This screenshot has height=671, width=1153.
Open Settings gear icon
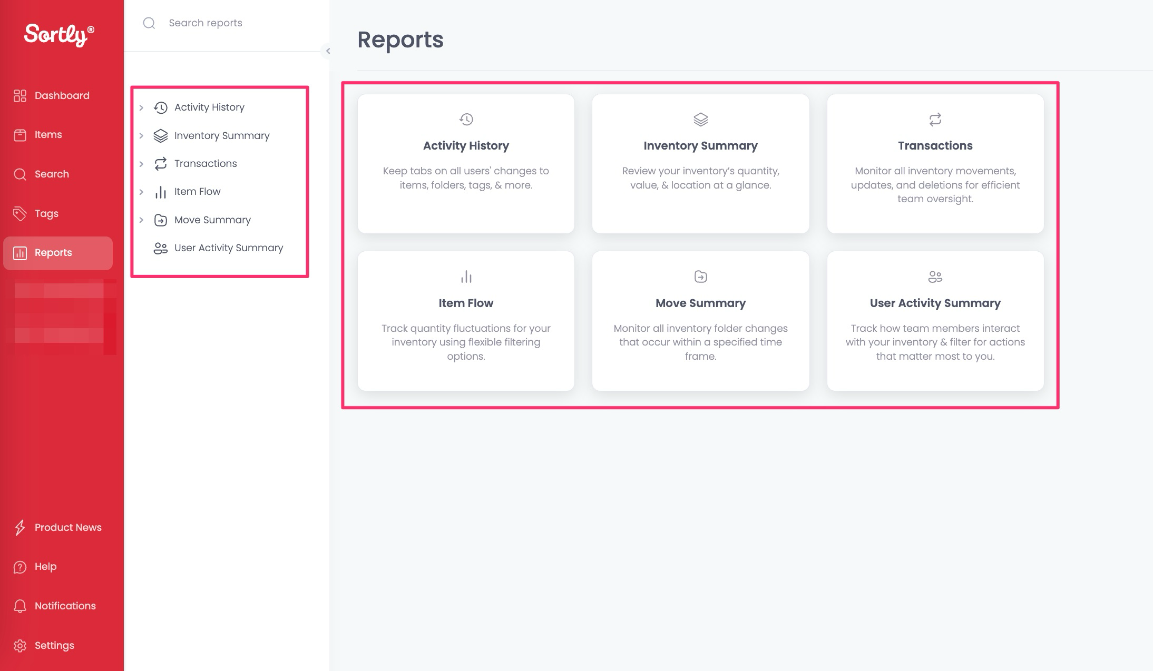(20, 646)
